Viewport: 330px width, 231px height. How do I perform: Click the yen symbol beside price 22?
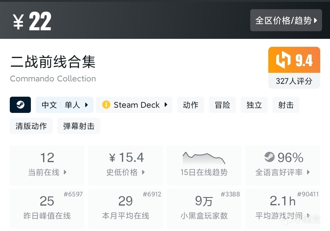click(x=18, y=22)
